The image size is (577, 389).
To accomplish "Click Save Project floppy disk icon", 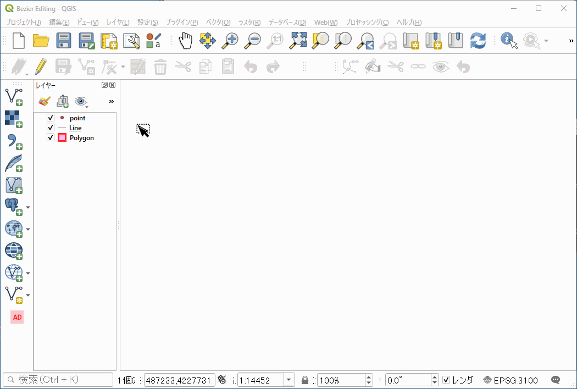I will [64, 41].
